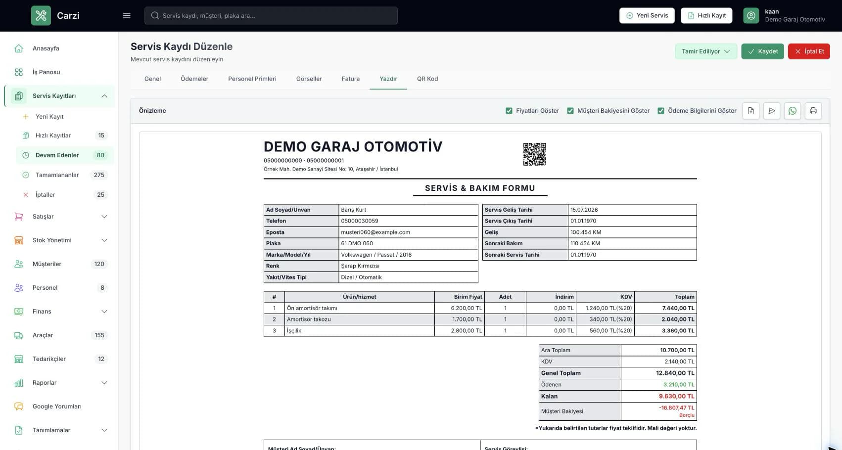
Task: Click the İş Panosu grid icon
Action: tap(19, 72)
